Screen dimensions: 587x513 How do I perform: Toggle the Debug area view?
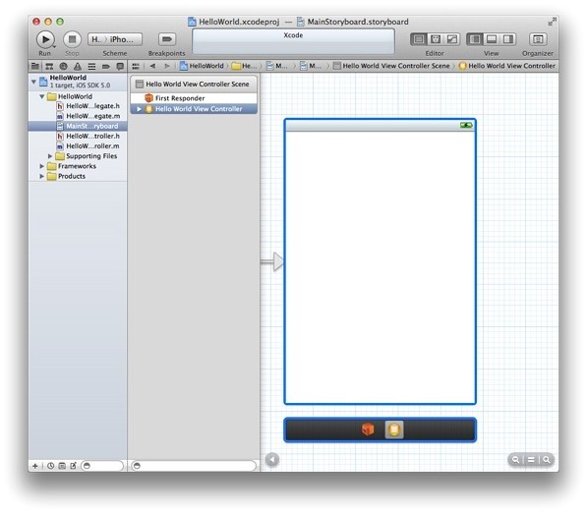tap(492, 39)
